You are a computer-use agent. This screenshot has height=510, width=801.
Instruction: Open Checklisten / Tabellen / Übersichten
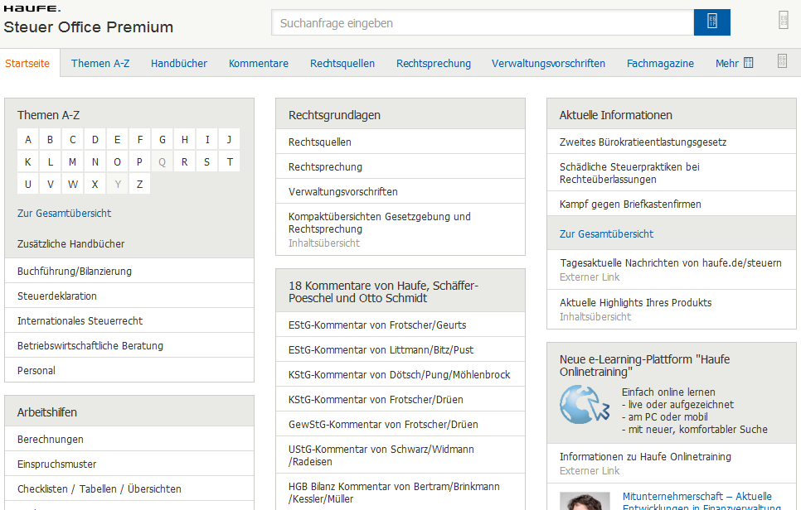click(129, 488)
